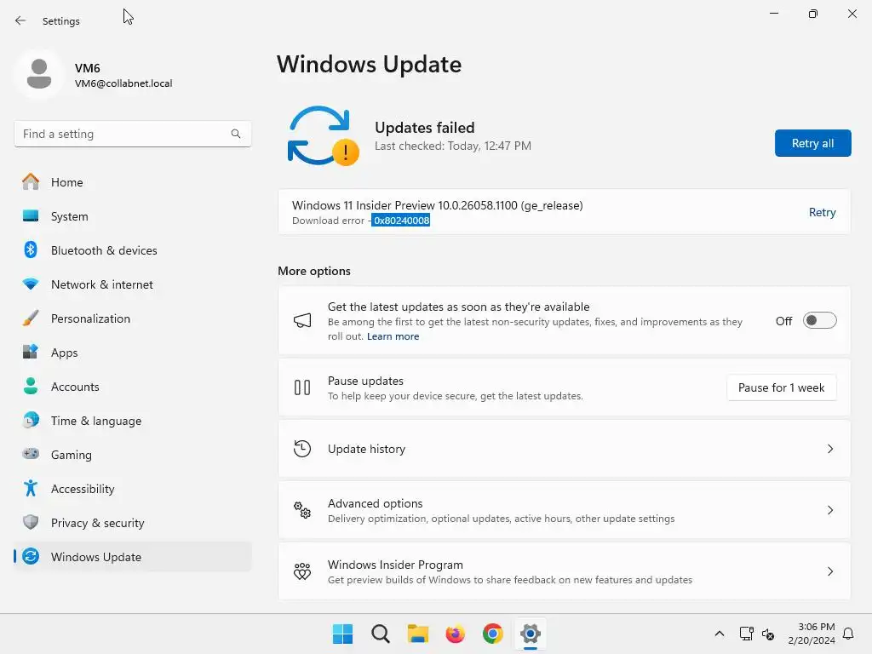Click the Gaming controller icon
The image size is (872, 654).
[31, 454]
